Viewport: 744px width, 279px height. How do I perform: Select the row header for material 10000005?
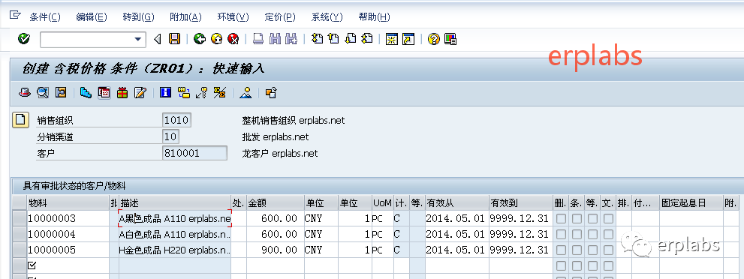[x=20, y=250]
